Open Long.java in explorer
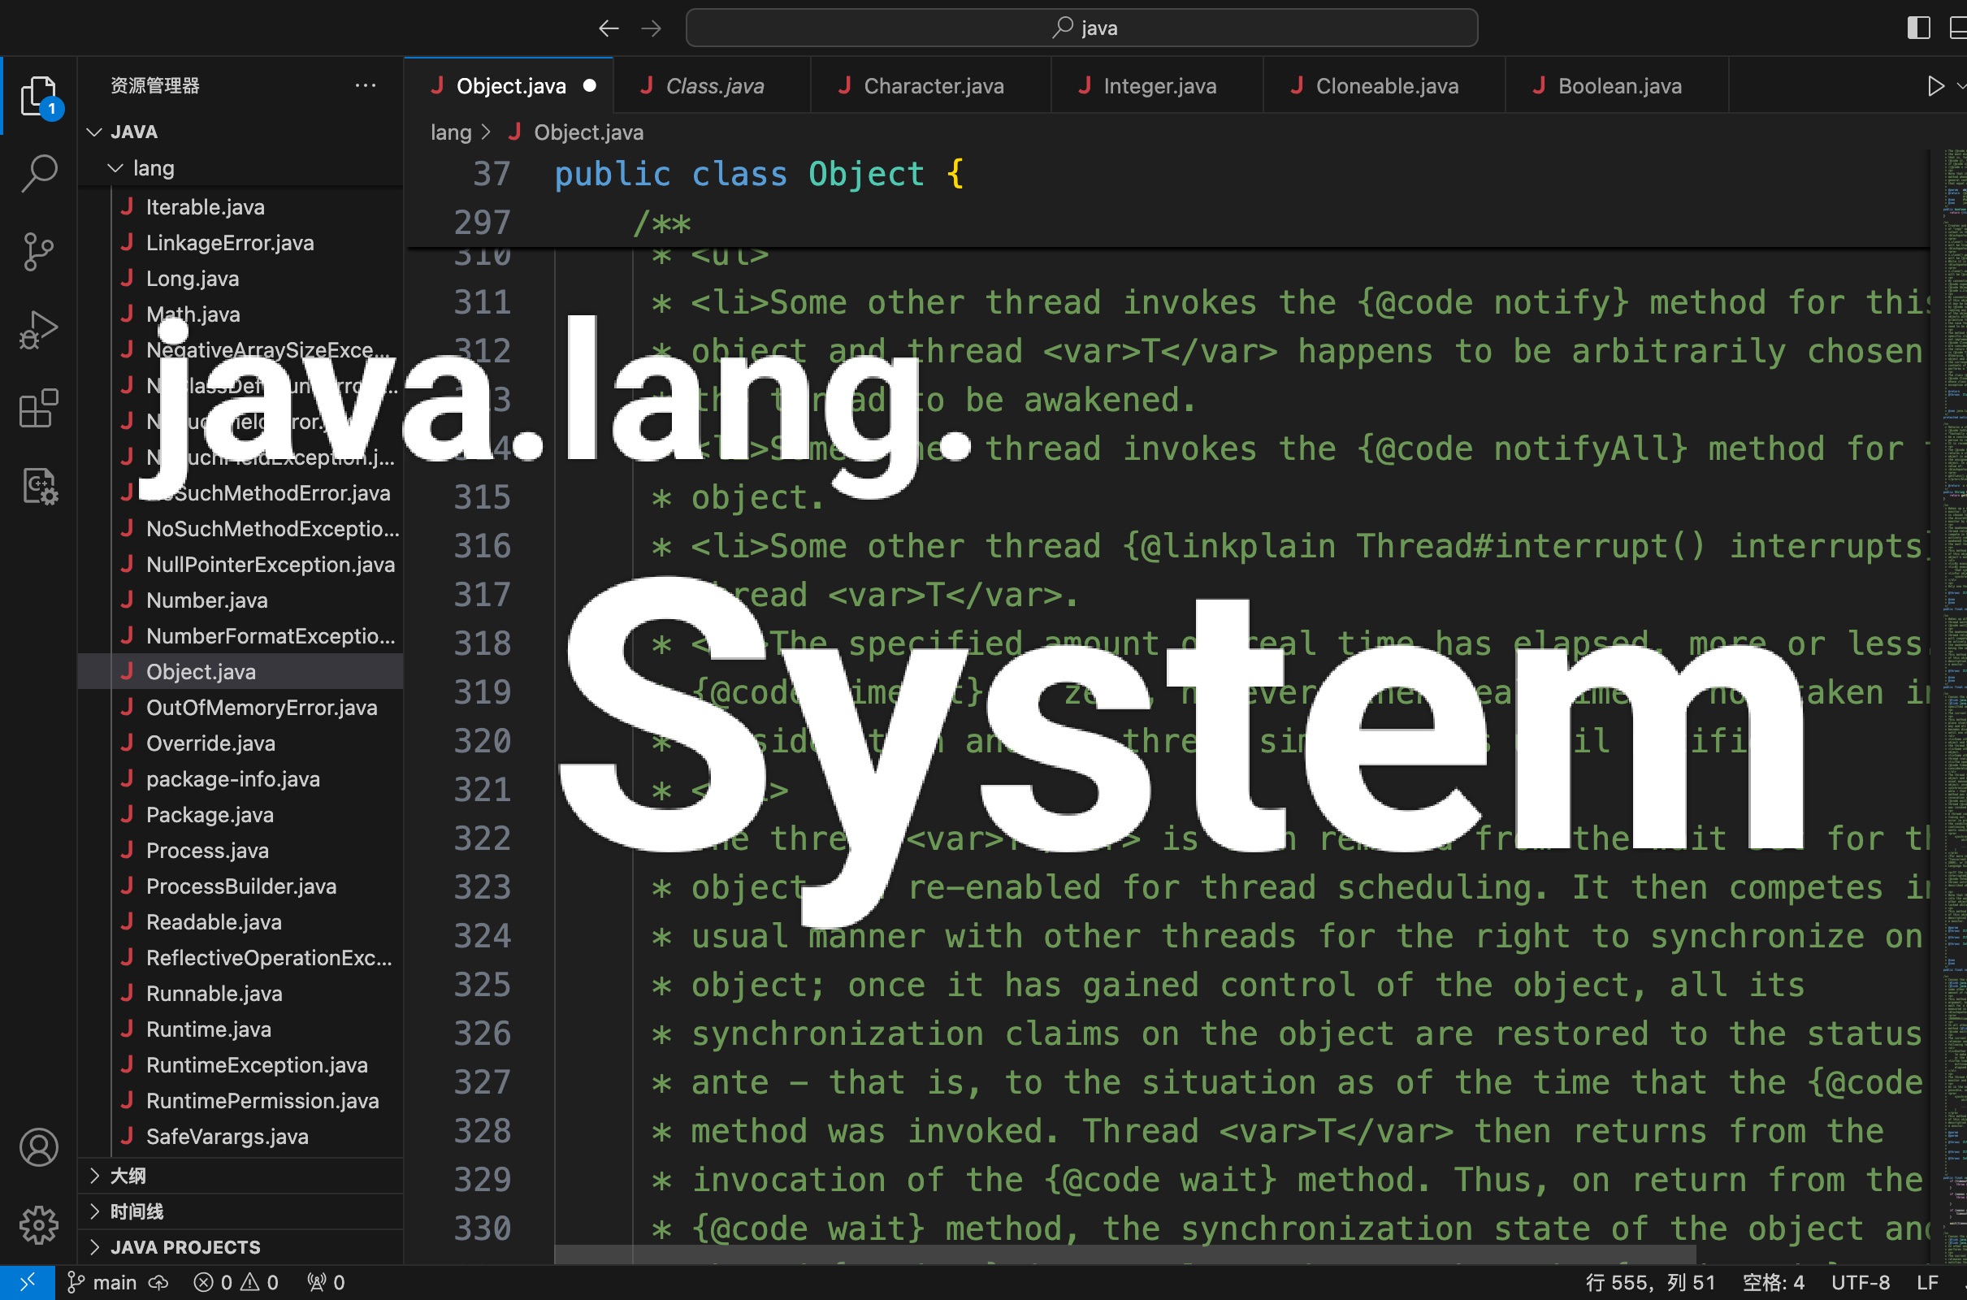The image size is (1967, 1300). click(240, 279)
